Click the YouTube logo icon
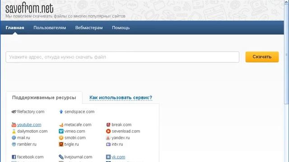This screenshot has width=289, height=162. (x=14, y=125)
